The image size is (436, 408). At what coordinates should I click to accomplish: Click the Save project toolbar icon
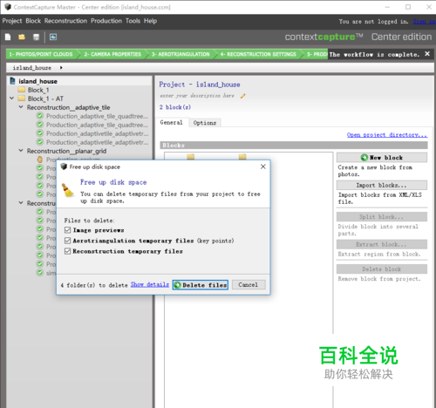click(36, 37)
